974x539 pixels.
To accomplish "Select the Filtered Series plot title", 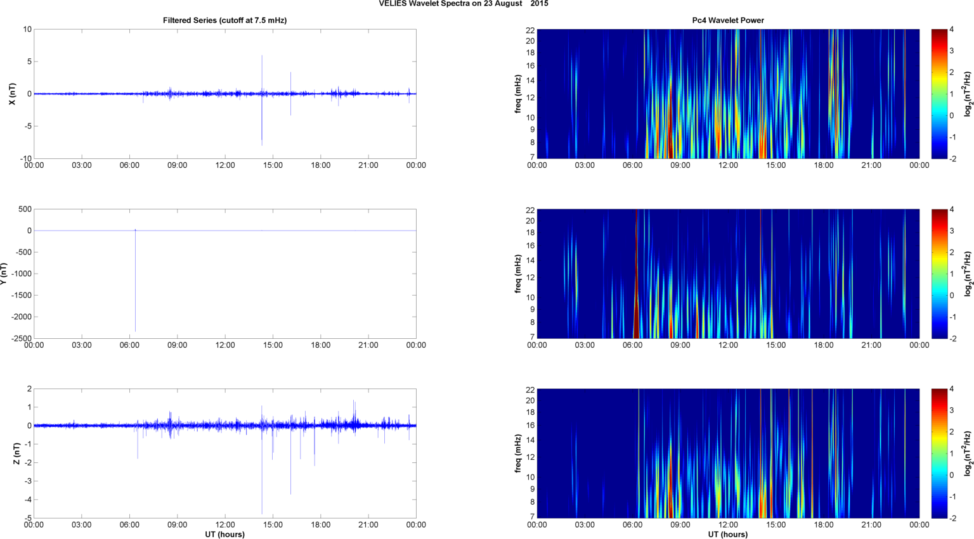I will click(x=224, y=20).
